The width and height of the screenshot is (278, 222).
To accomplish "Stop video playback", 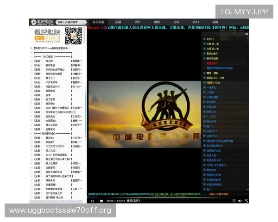I will pyautogui.click(x=101, y=201).
